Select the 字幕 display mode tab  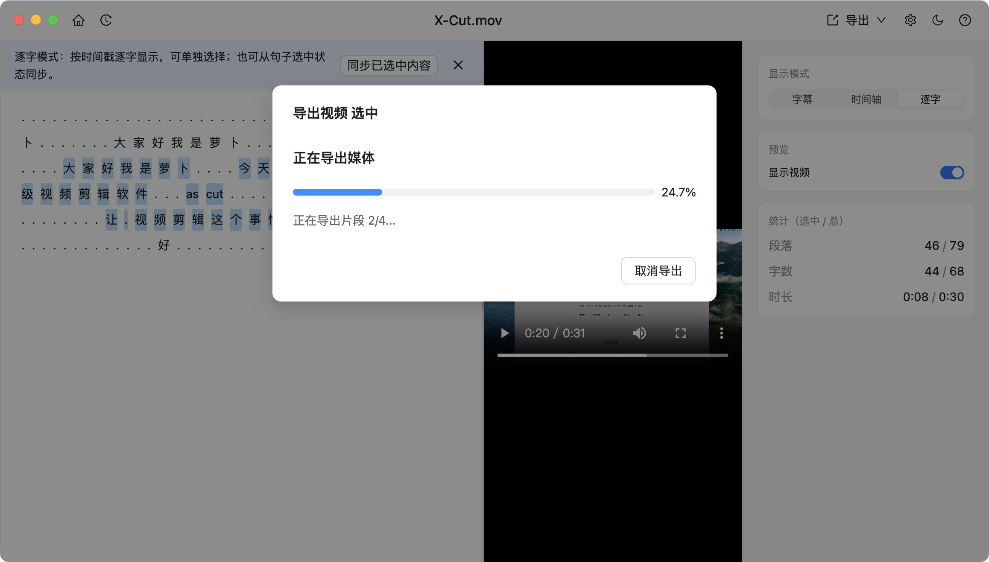pos(802,100)
